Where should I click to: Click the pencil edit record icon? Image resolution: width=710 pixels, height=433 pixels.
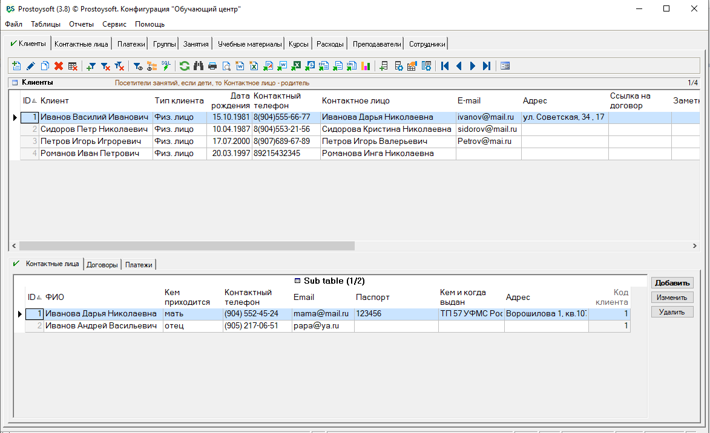pos(30,66)
